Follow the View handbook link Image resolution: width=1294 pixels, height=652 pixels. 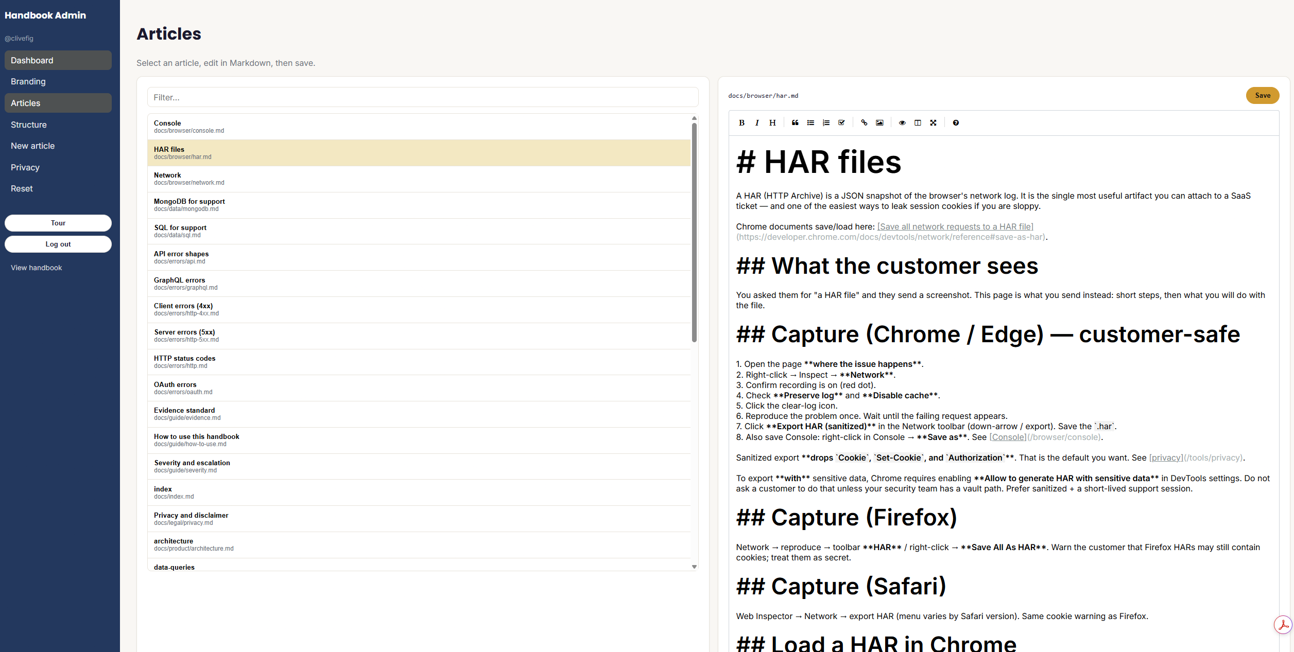pos(36,268)
